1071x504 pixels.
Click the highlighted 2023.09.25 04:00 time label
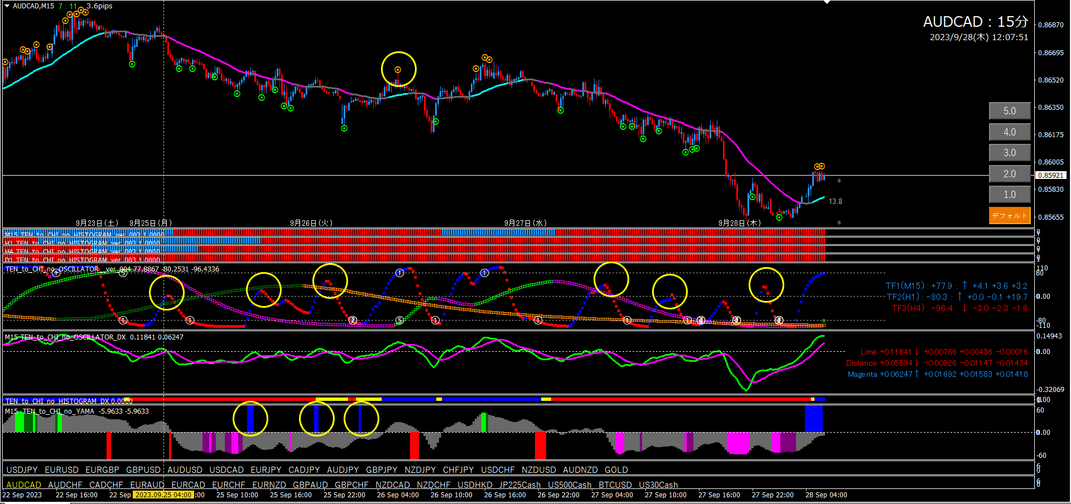tap(163, 495)
